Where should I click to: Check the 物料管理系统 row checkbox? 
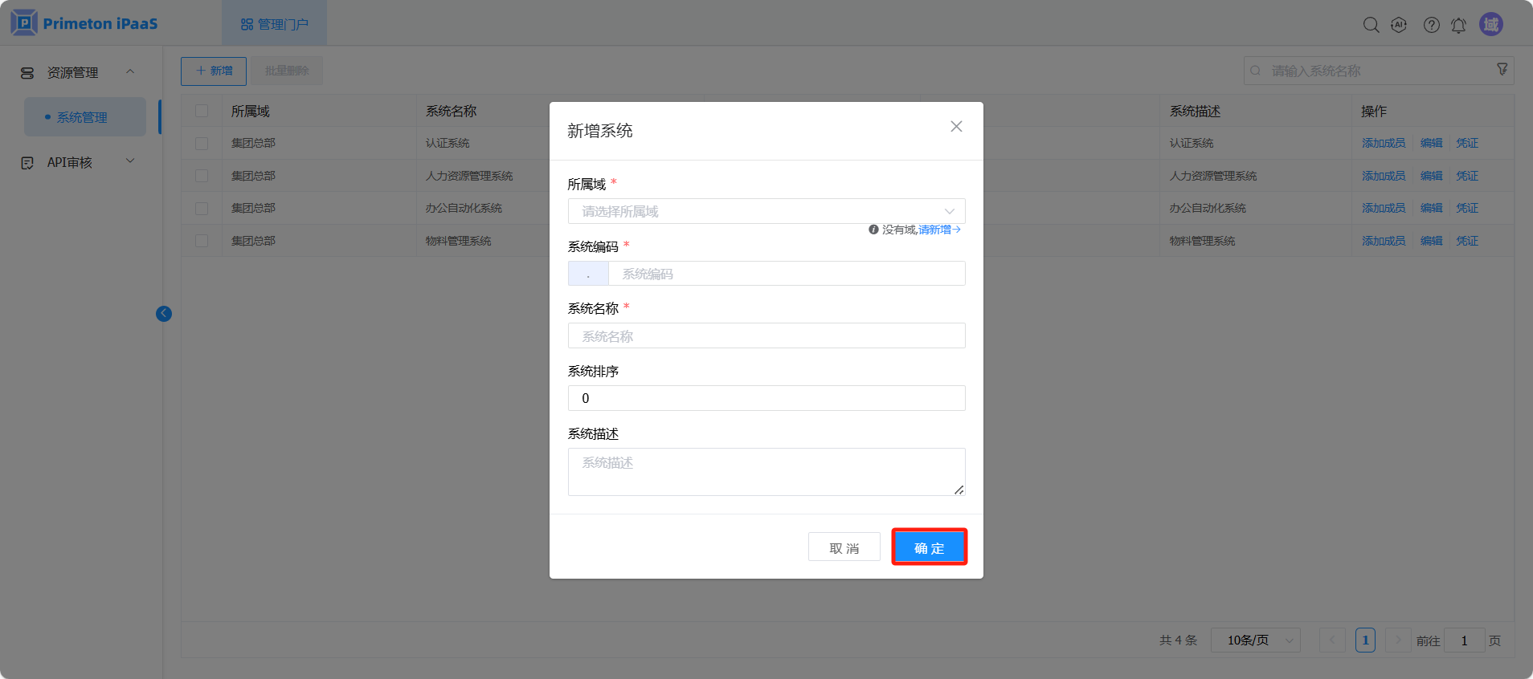click(202, 241)
